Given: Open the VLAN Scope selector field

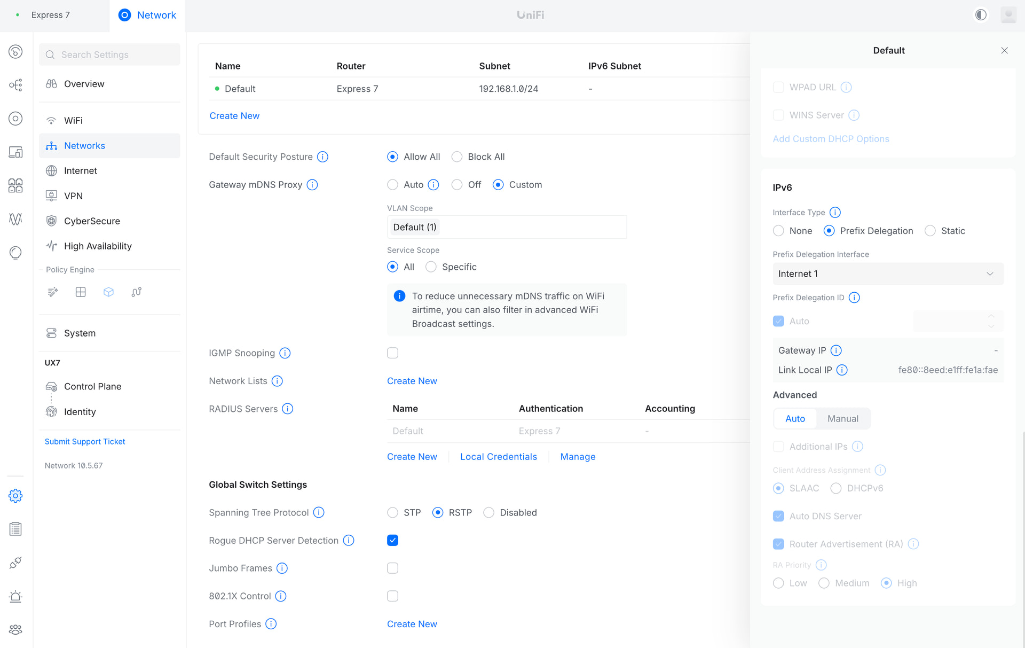Looking at the screenshot, I should pos(507,227).
